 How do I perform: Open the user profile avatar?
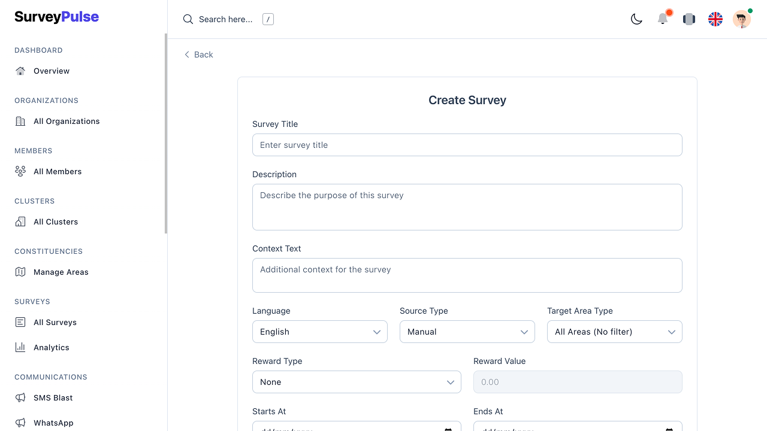pos(742,19)
